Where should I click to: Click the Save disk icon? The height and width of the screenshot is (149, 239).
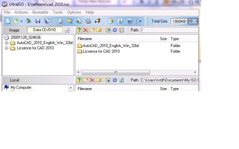38,21
